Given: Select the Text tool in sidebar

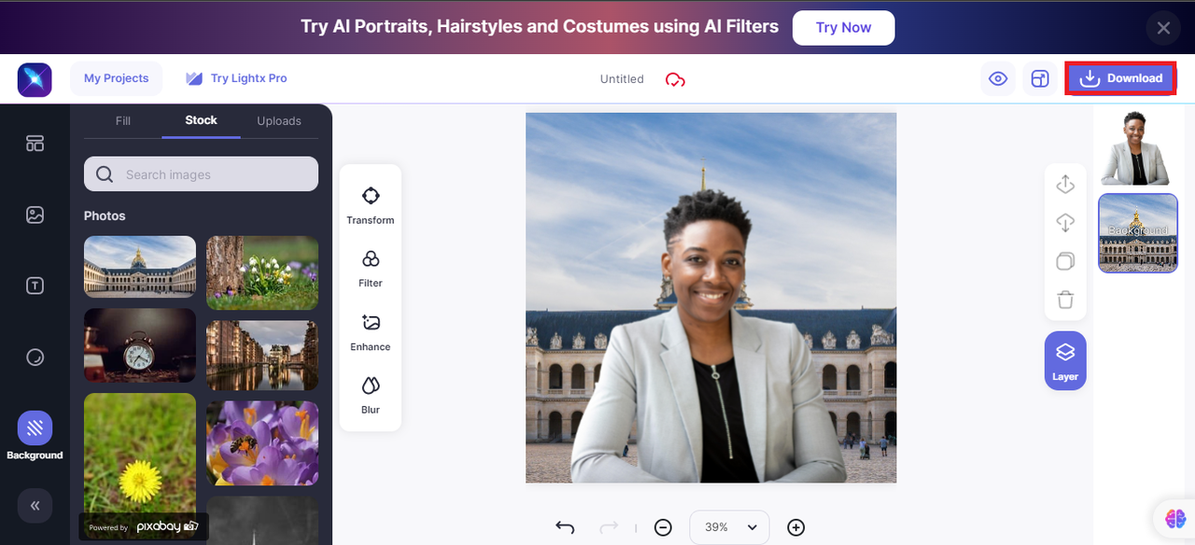Looking at the screenshot, I should pyautogui.click(x=35, y=286).
